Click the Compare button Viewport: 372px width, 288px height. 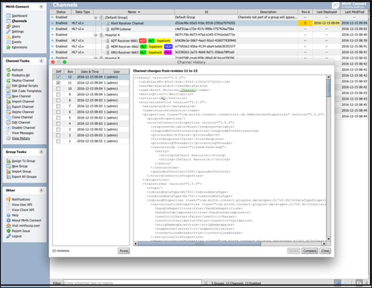[310, 251]
